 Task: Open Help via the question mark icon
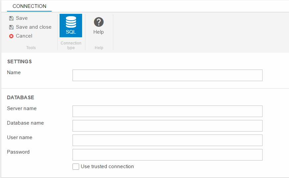coord(99,22)
